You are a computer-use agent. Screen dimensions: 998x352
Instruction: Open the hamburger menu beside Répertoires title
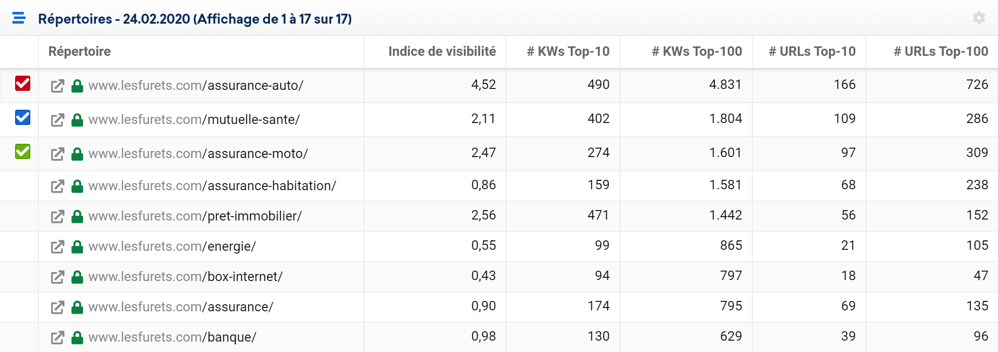pos(19,18)
